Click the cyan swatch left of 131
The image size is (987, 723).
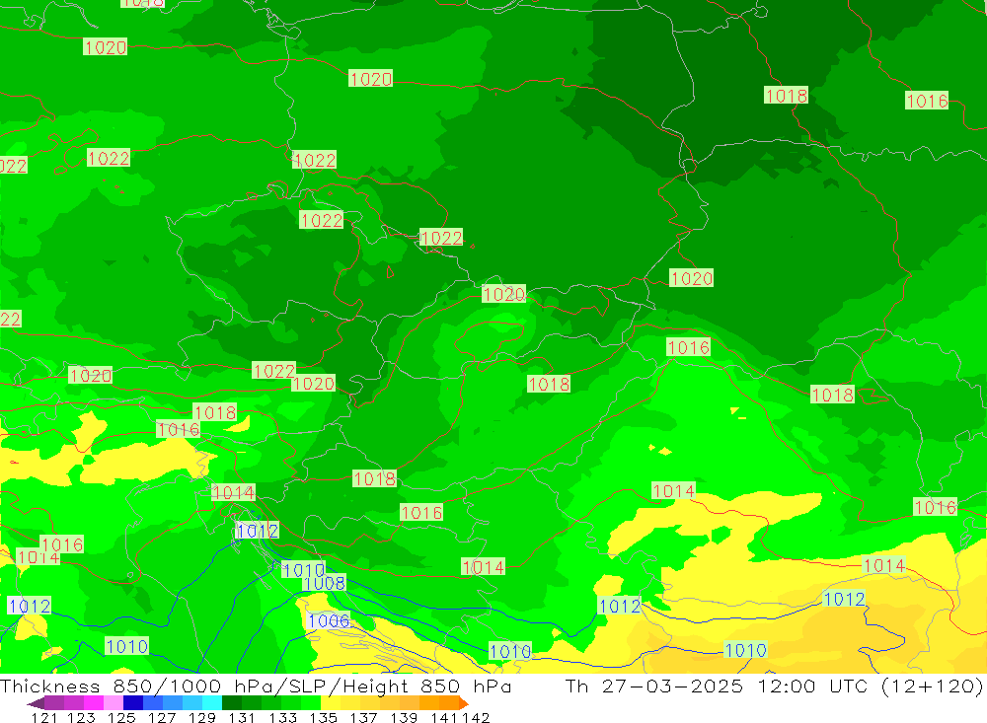pyautogui.click(x=212, y=703)
